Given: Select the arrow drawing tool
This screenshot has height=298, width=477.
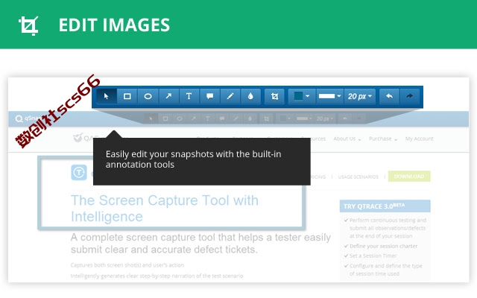Looking at the screenshot, I should point(168,96).
